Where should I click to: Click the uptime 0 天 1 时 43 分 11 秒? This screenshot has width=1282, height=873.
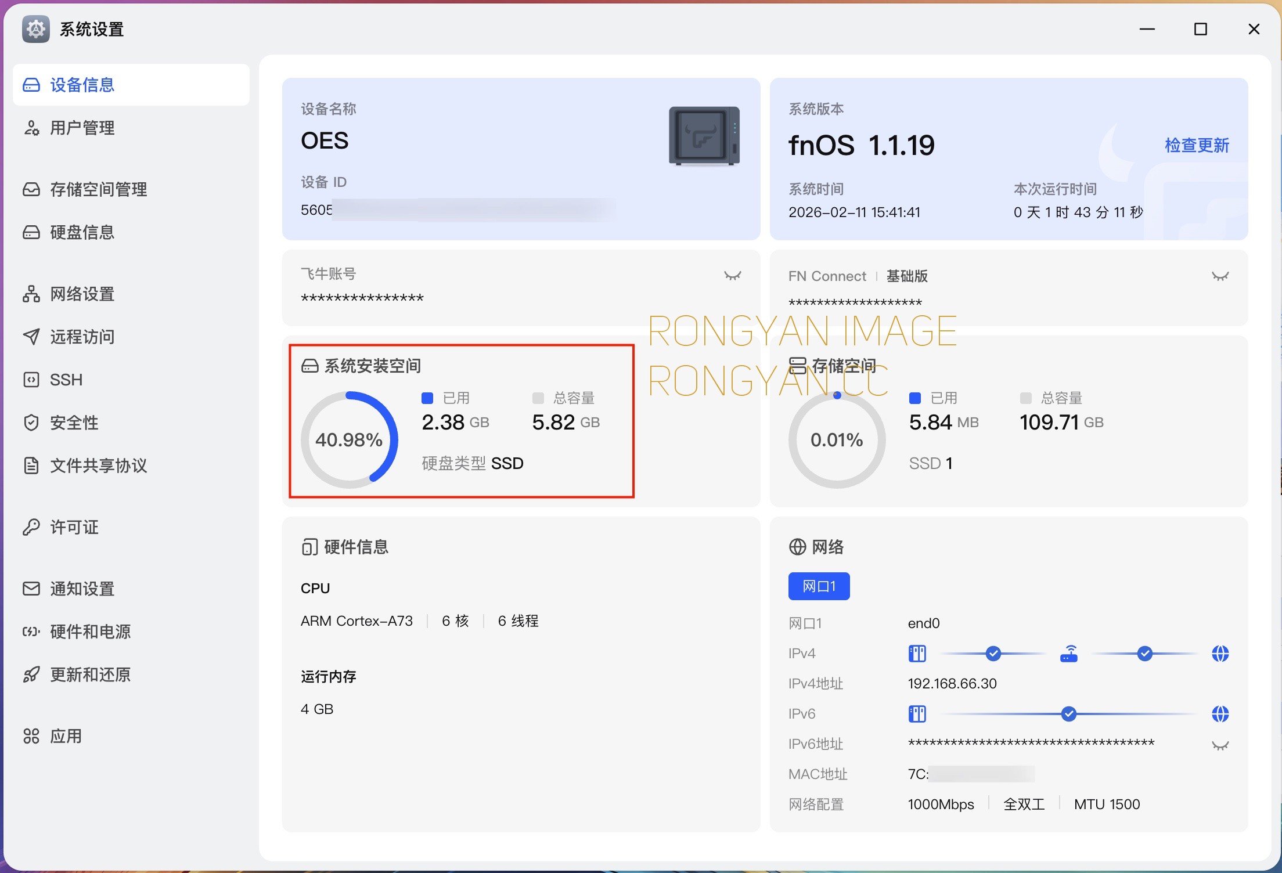1079,212
